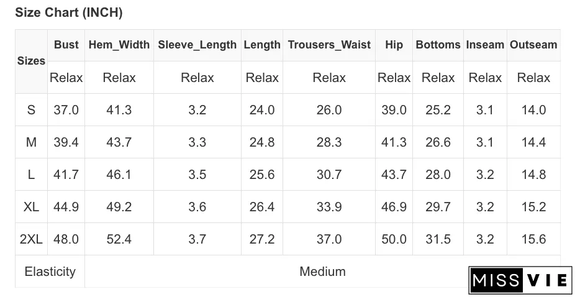580x302 pixels.
Task: Click the XL size row label
Action: [31, 207]
